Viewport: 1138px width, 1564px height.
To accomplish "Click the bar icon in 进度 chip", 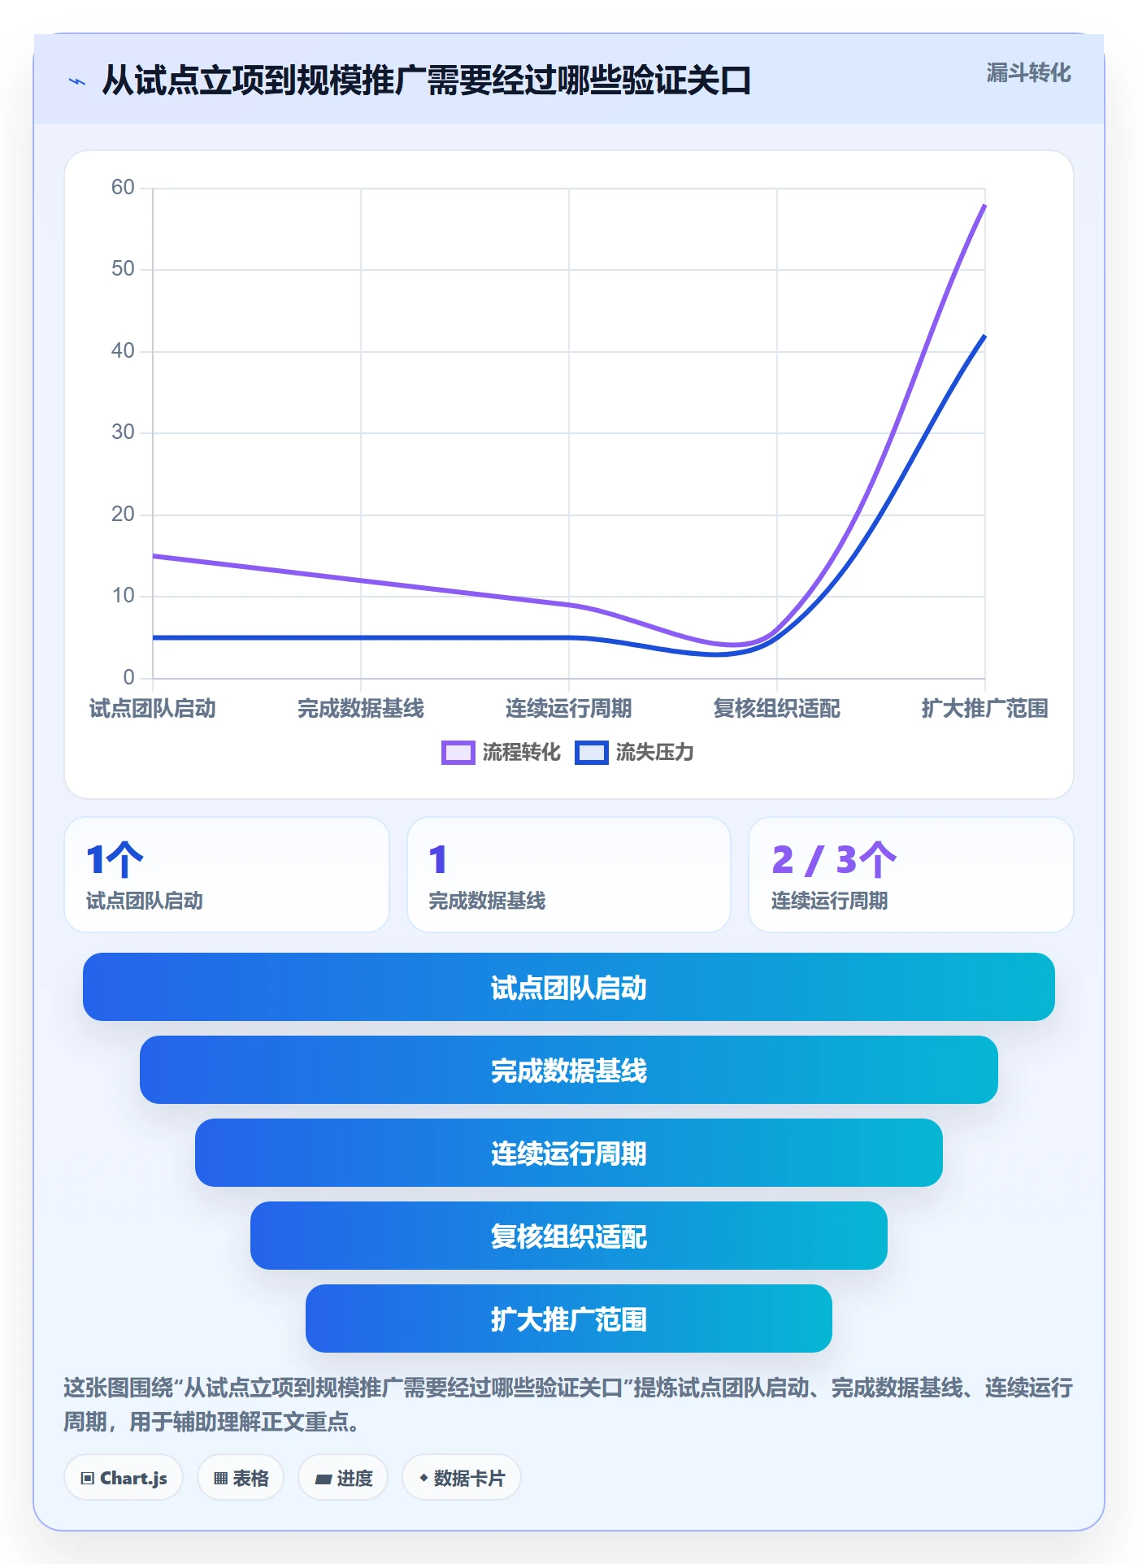I will (x=324, y=1479).
